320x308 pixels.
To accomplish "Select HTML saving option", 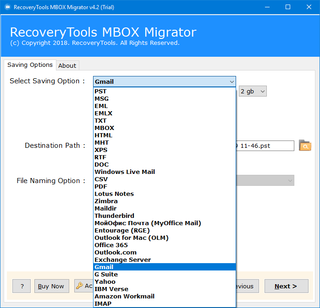I will [x=165, y=135].
